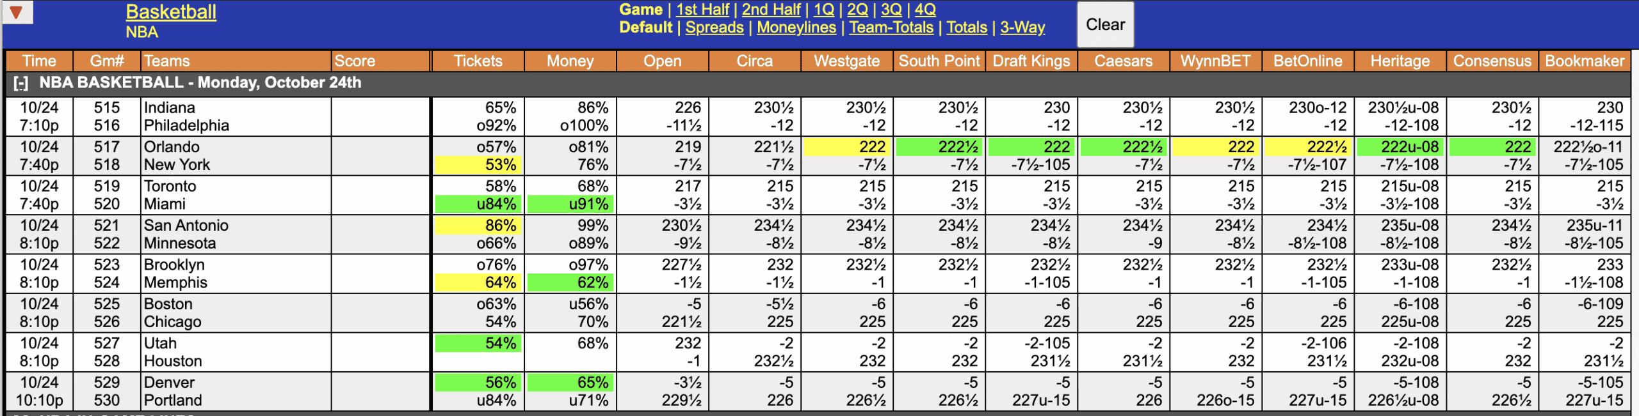Select the Portland team name
This screenshot has height=416, width=1639.
tap(173, 401)
